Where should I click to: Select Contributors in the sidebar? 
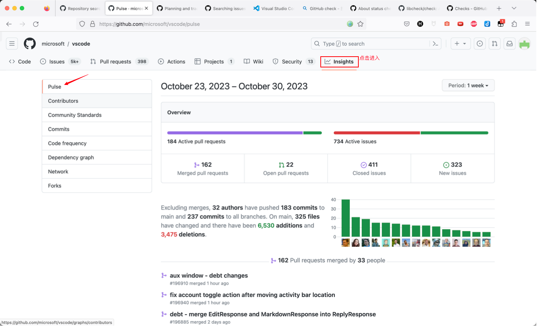[97, 101]
